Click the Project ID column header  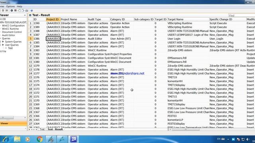53,19
